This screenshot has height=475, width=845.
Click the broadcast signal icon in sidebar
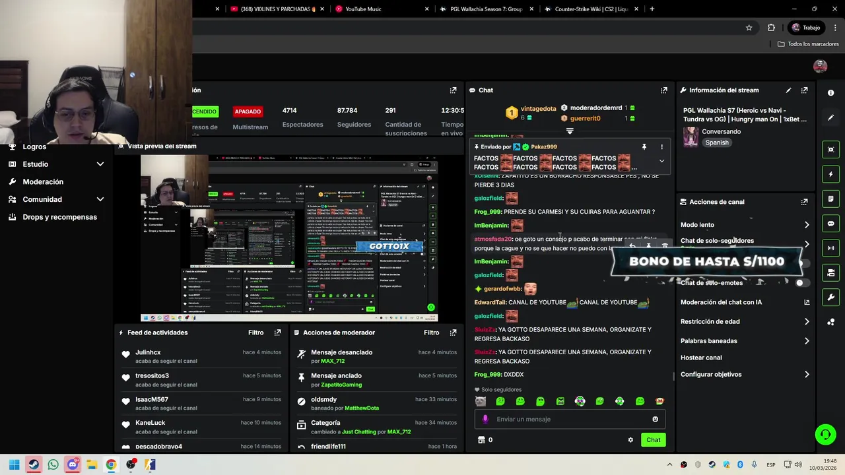(830, 248)
